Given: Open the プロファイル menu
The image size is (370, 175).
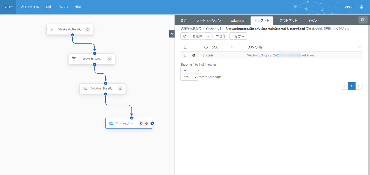Looking at the screenshot, I should [x=29, y=7].
